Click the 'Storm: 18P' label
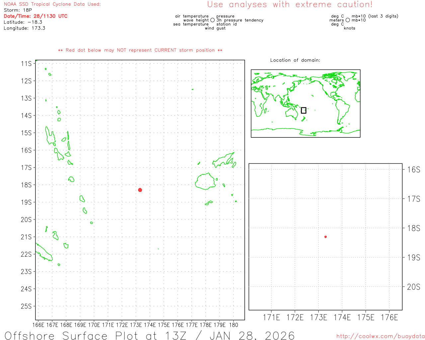 coord(18,10)
